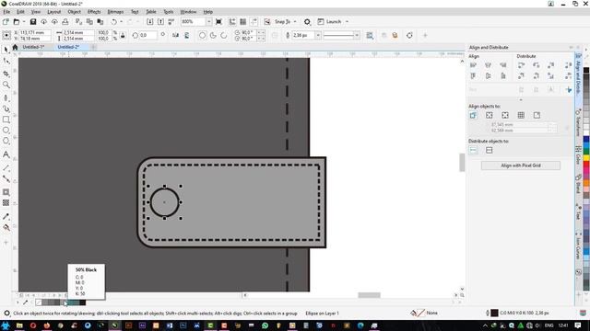
Task: Select the Ellipse tool in toolbox
Action: point(6,131)
